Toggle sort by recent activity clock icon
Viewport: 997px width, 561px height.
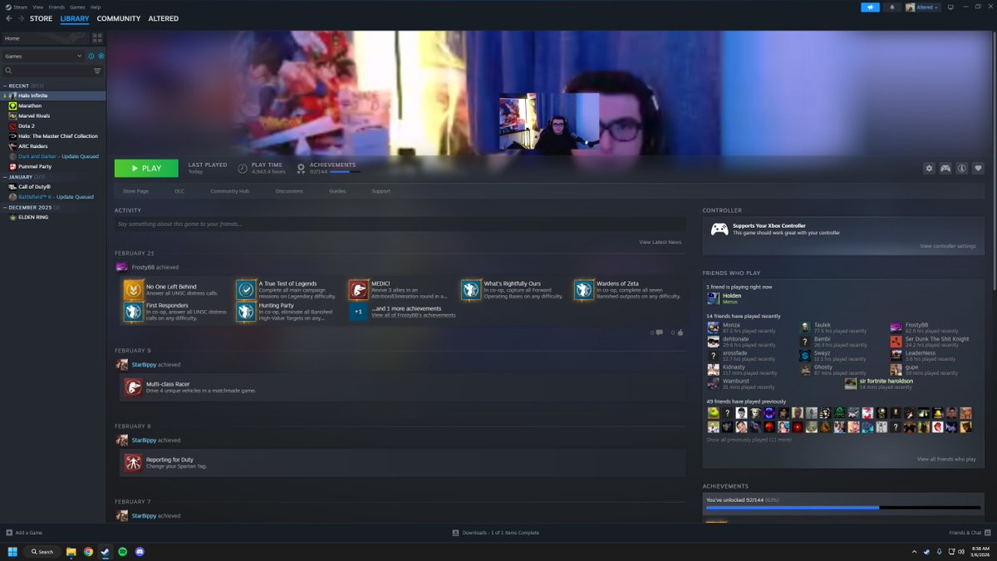coord(91,56)
